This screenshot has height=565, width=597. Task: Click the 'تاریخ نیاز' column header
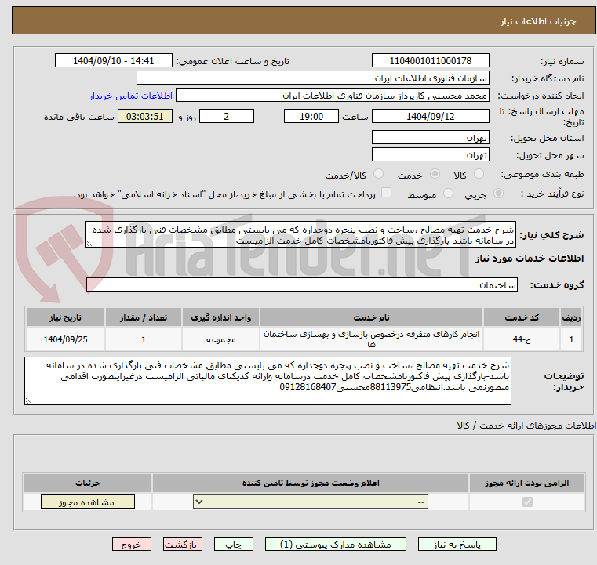click(x=65, y=317)
